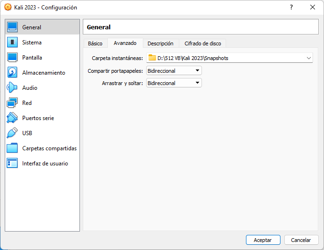This screenshot has height=250, width=324.
Task: Open the Arrastrar y soltar dropdown
Action: point(174,83)
